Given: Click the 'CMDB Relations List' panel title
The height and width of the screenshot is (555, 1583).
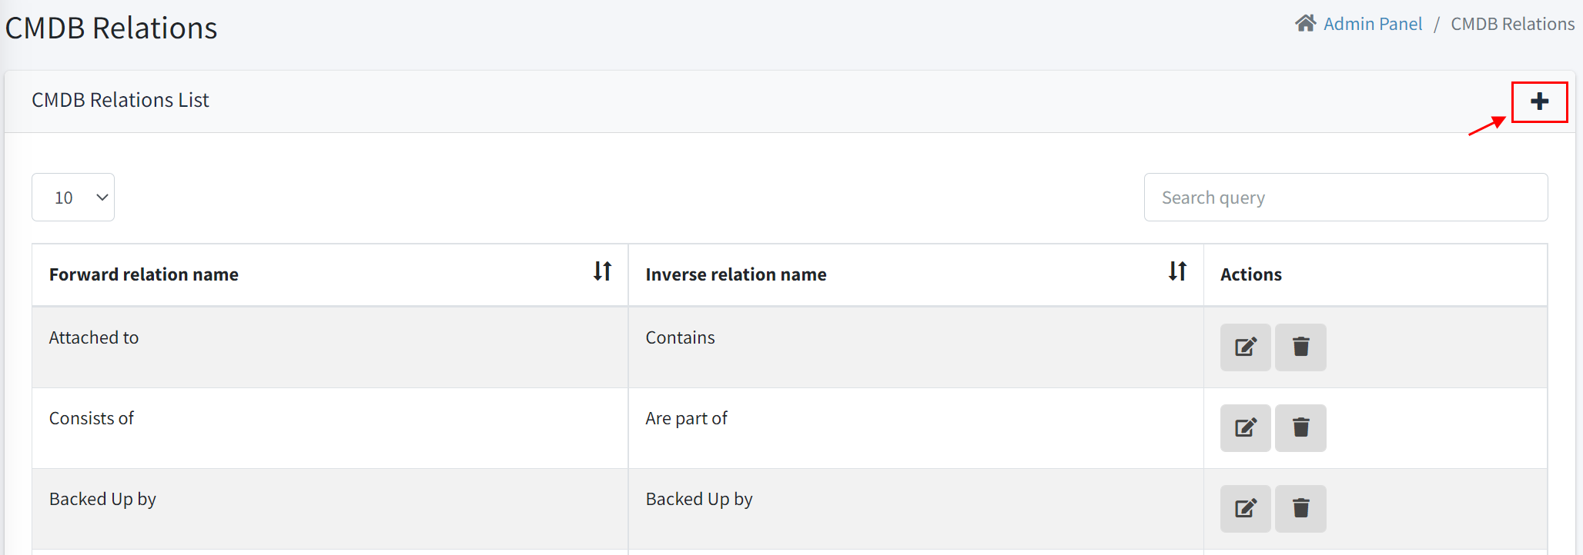Looking at the screenshot, I should [120, 101].
